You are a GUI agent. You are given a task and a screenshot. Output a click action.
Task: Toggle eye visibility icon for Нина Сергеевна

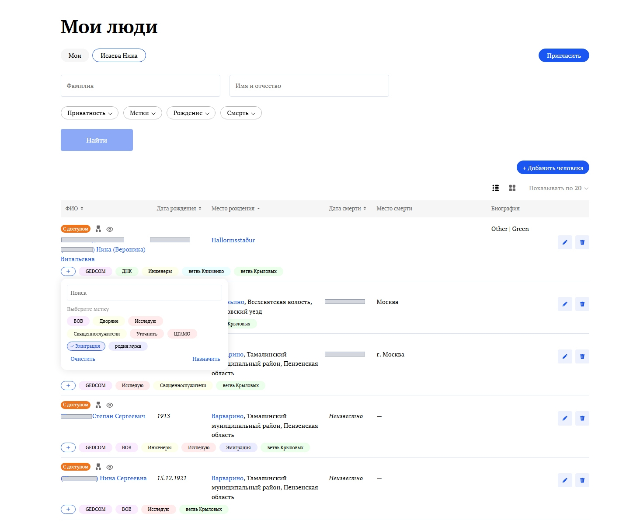tap(110, 467)
